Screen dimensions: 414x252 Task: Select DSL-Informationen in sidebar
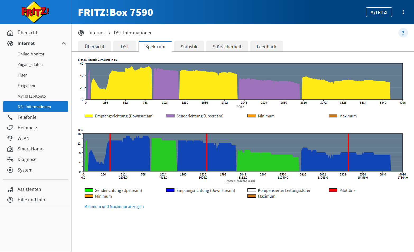pyautogui.click(x=35, y=107)
